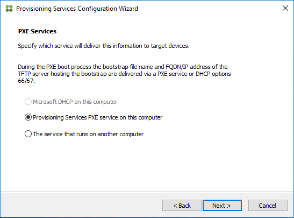Viewport: 294px width, 218px height.
Task: Click the empty gray footer area beside Back
Action: coord(81,205)
